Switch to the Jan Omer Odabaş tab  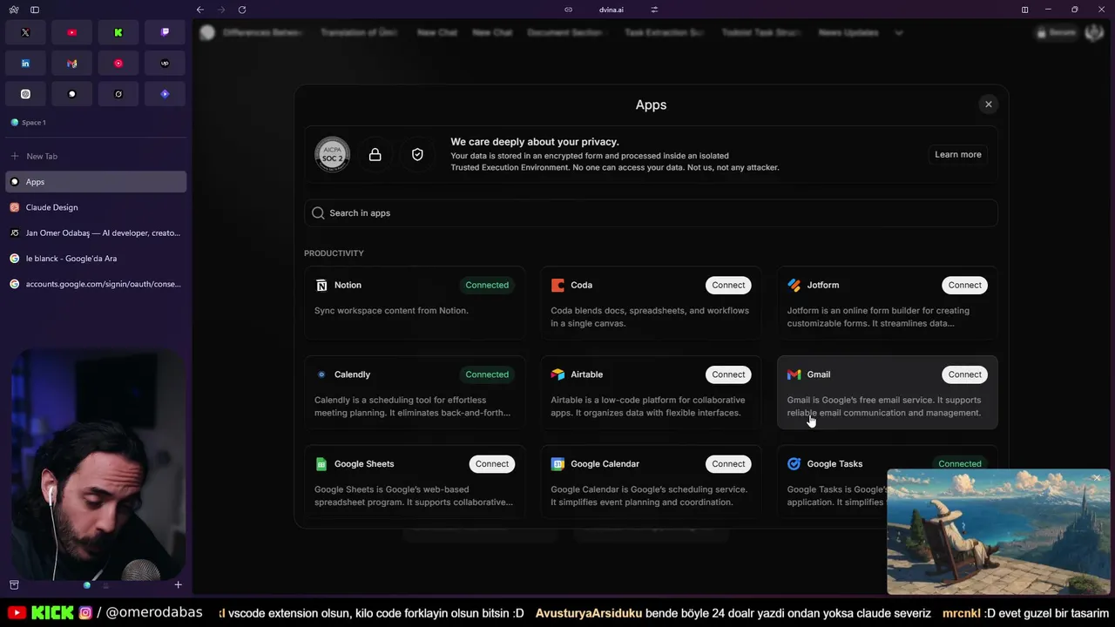(96, 233)
